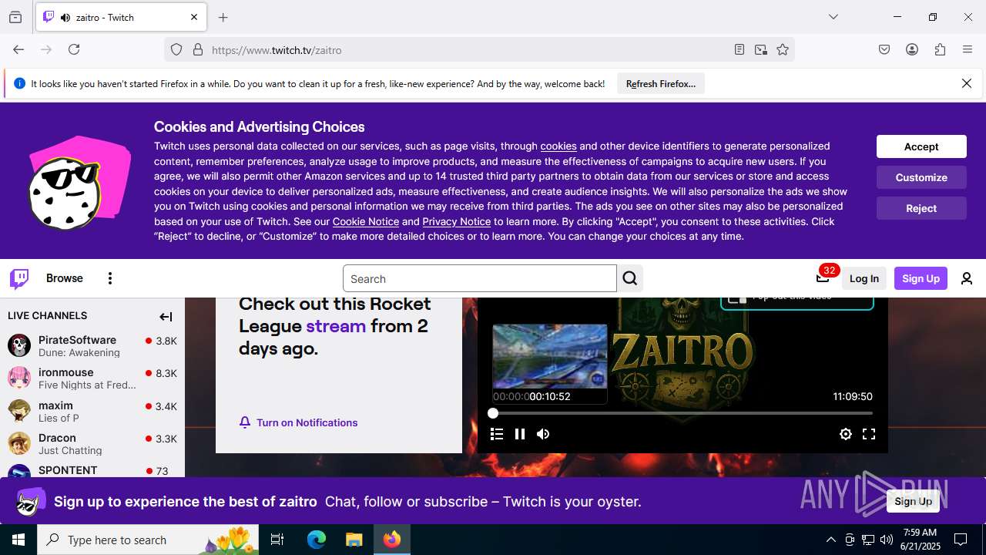This screenshot has height=555, width=986.
Task: Open PirateSoftware channel avatar
Action: point(19,345)
